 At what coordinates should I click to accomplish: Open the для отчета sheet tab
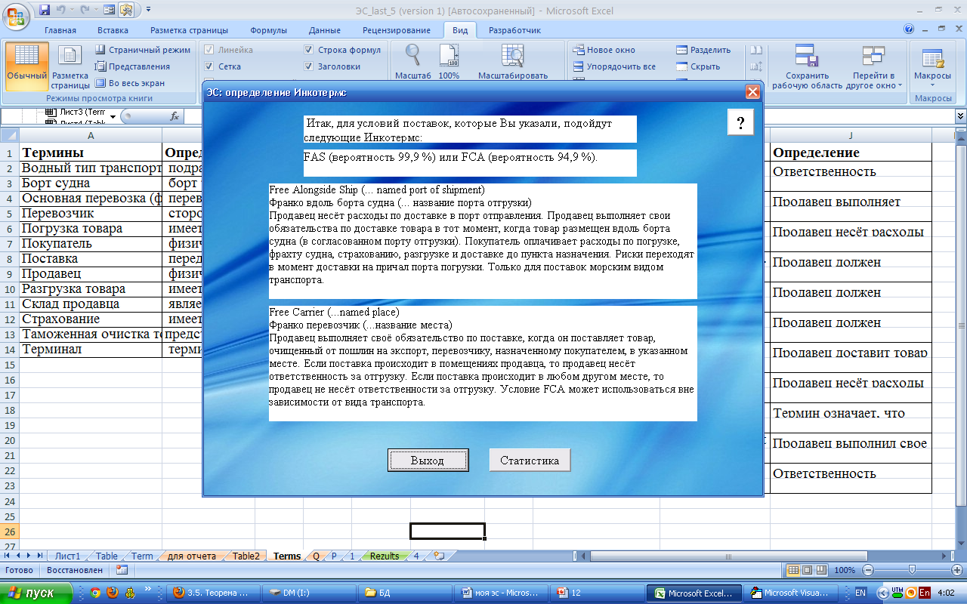pos(191,556)
